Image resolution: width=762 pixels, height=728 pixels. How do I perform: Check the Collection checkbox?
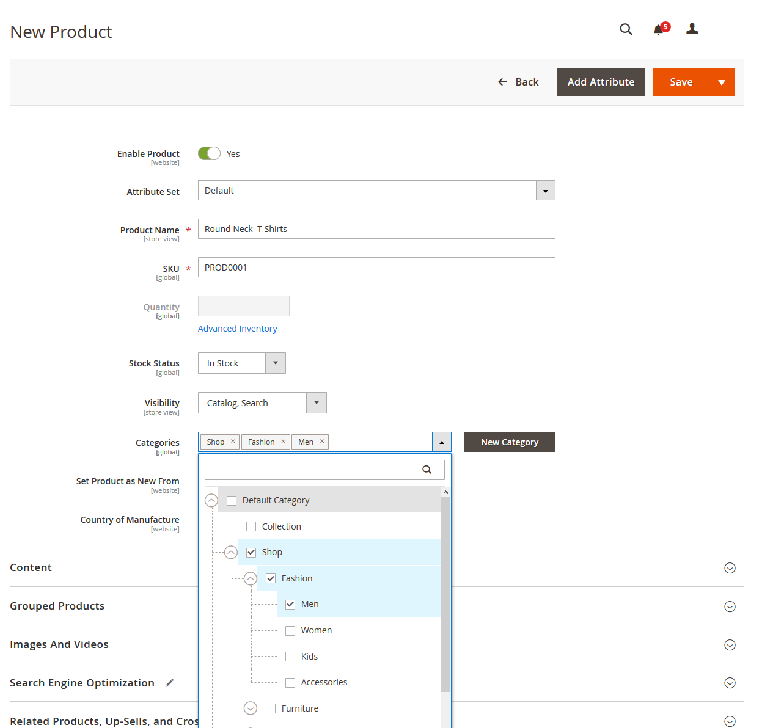tap(251, 526)
